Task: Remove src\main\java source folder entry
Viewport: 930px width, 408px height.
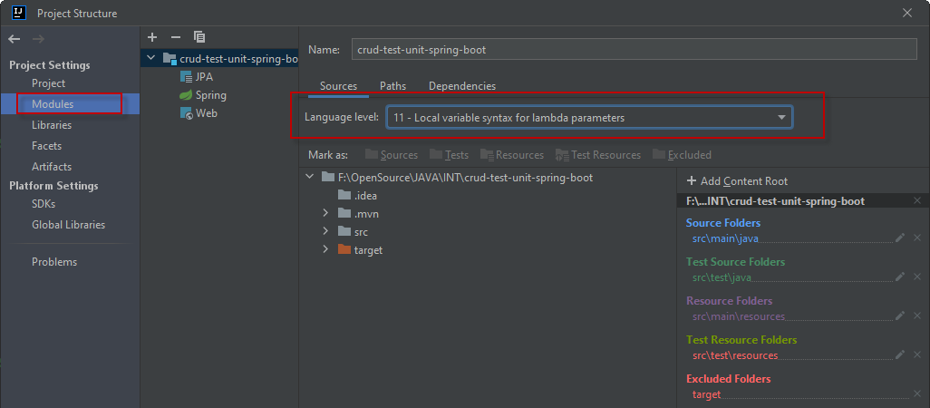Action: [917, 238]
